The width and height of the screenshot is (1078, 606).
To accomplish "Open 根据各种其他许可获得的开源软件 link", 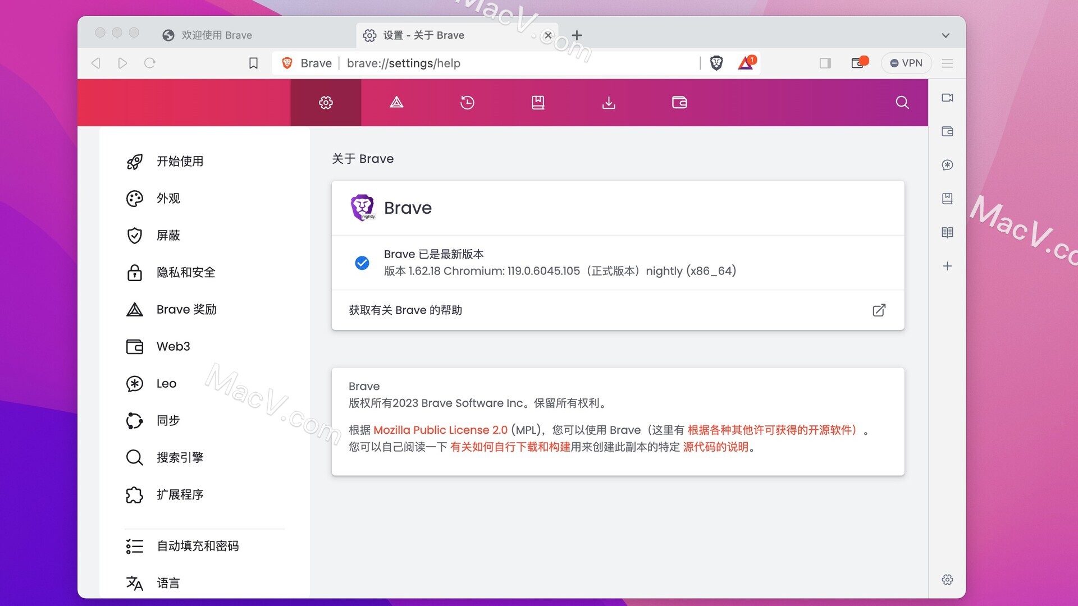I will click(772, 430).
